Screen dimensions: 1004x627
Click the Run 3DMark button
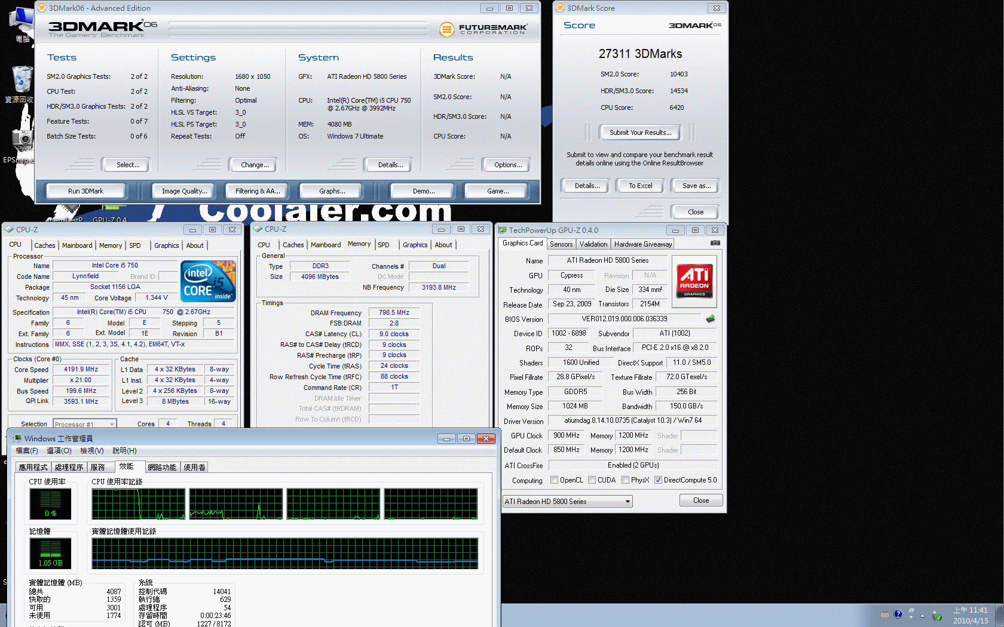pos(85,191)
